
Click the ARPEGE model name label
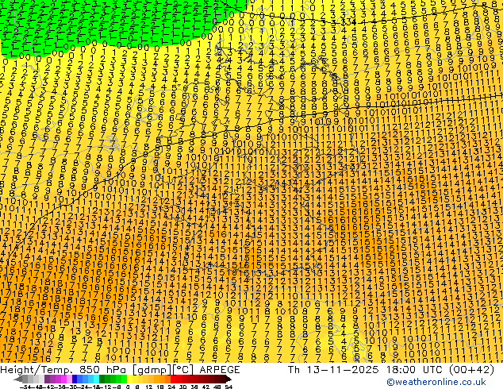click(220, 370)
